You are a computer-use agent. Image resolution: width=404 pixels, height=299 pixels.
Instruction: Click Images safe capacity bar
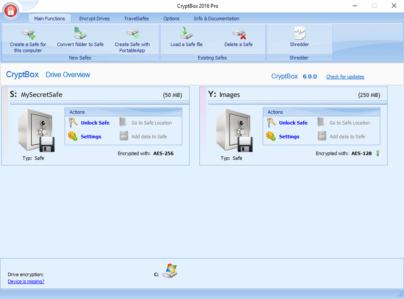pyautogui.click(x=298, y=103)
